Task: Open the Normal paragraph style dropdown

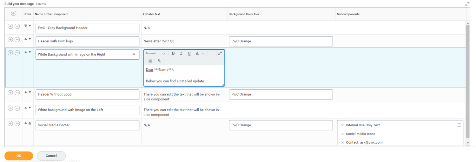Action: pyautogui.click(x=155, y=53)
